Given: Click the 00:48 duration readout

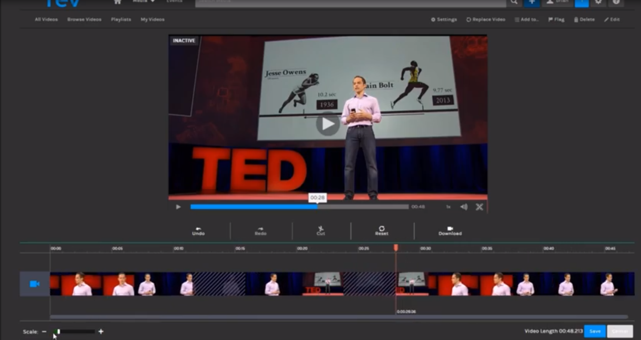Looking at the screenshot, I should tap(418, 207).
